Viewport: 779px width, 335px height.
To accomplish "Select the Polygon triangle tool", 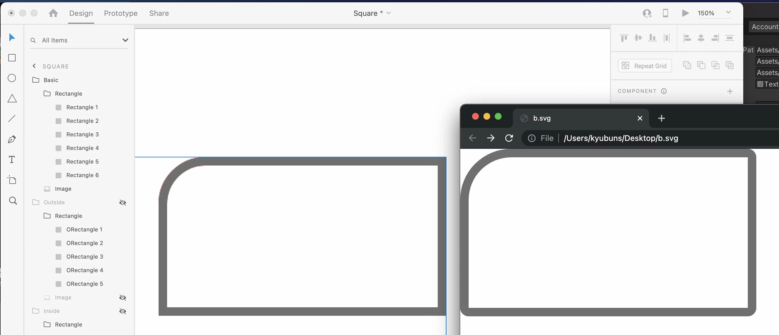I will pyautogui.click(x=12, y=98).
